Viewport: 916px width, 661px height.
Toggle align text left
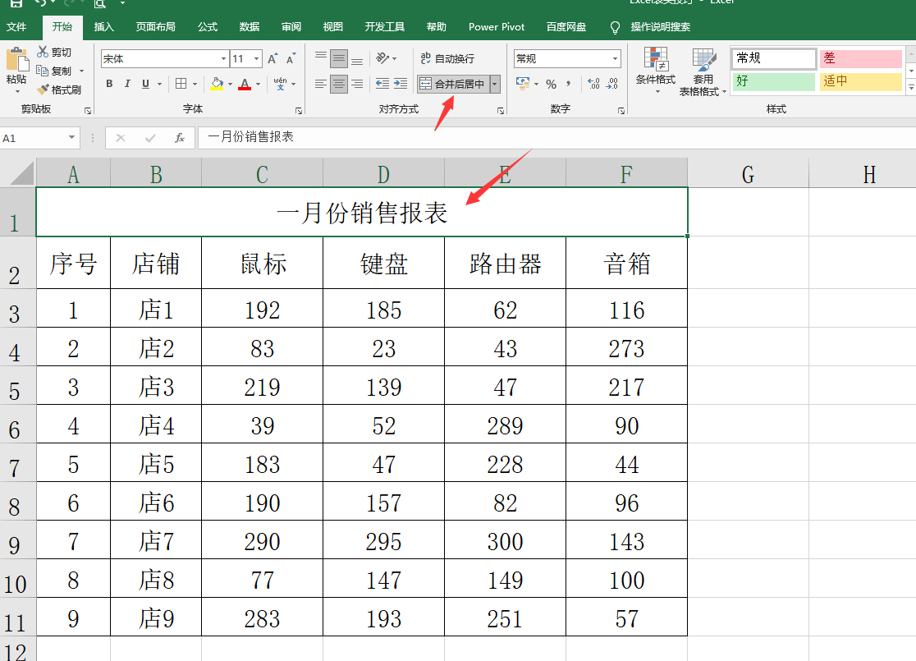click(x=321, y=84)
